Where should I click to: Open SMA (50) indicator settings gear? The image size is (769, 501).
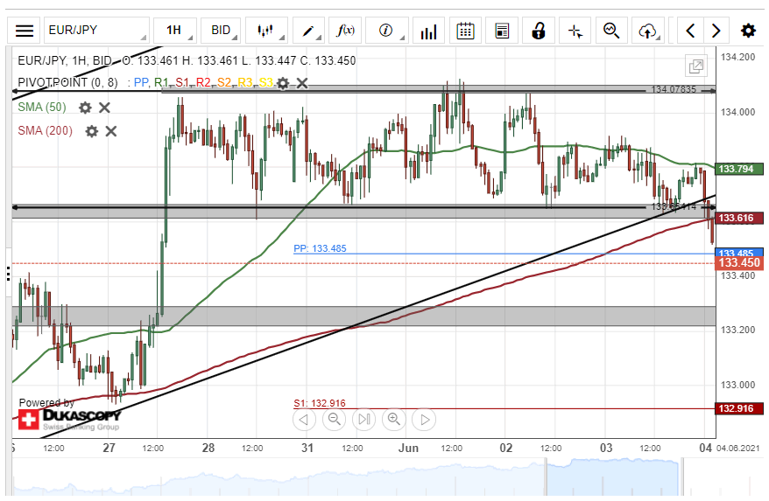pyautogui.click(x=85, y=108)
